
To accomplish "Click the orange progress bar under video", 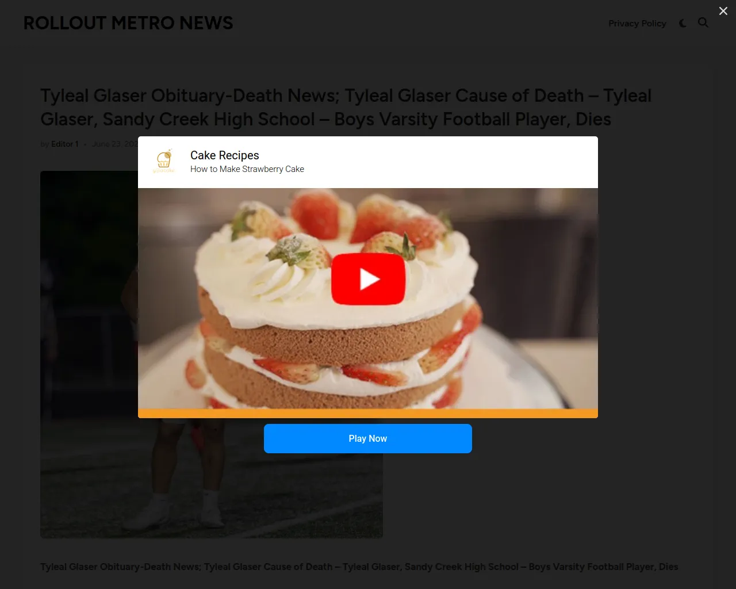I will pyautogui.click(x=368, y=413).
